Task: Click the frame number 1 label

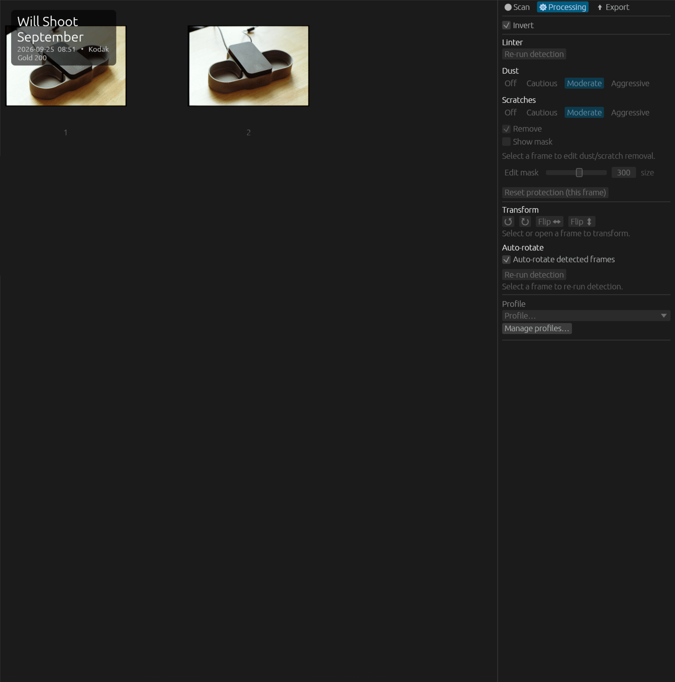Action: tap(66, 132)
